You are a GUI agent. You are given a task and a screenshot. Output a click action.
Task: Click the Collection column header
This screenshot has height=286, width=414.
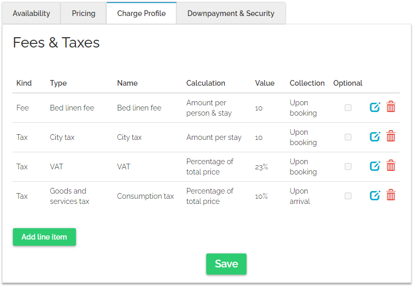[x=307, y=83]
